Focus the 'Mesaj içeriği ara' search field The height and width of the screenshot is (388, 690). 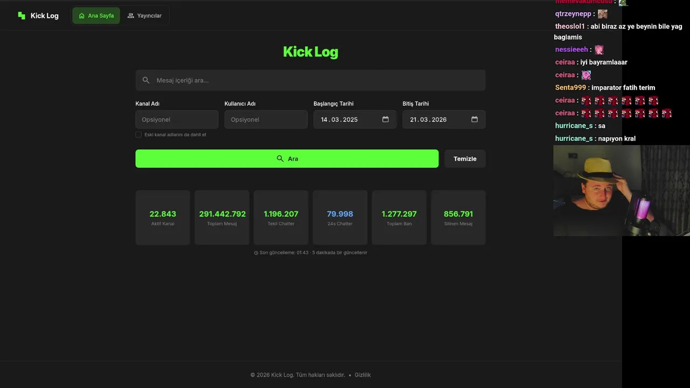pos(318,80)
